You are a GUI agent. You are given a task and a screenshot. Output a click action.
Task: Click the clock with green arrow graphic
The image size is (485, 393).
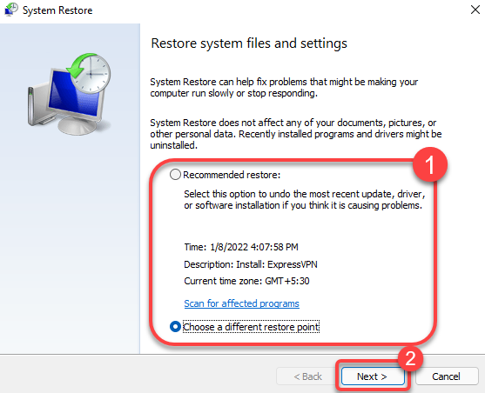coord(90,73)
